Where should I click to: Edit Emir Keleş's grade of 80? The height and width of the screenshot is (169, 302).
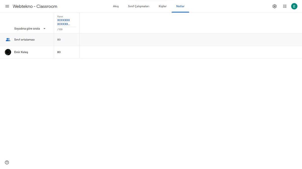59,52
